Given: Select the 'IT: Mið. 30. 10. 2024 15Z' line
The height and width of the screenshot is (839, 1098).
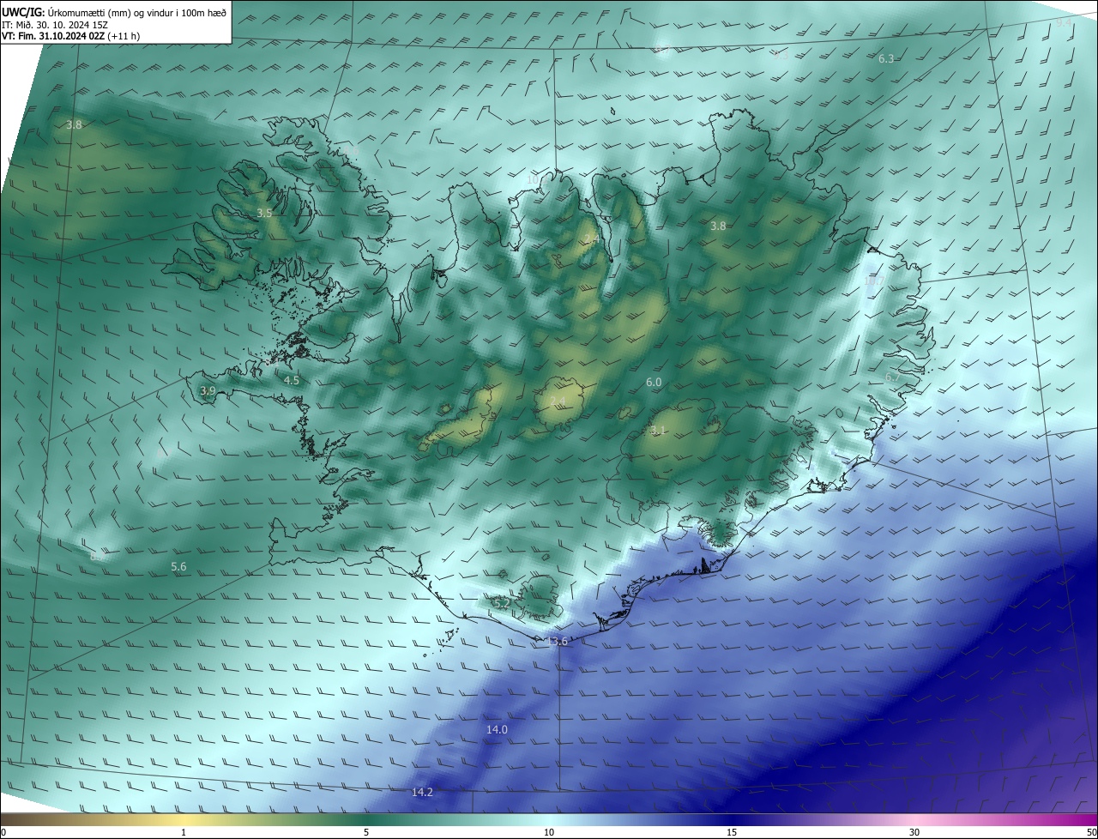Looking at the screenshot, I should click(x=54, y=25).
